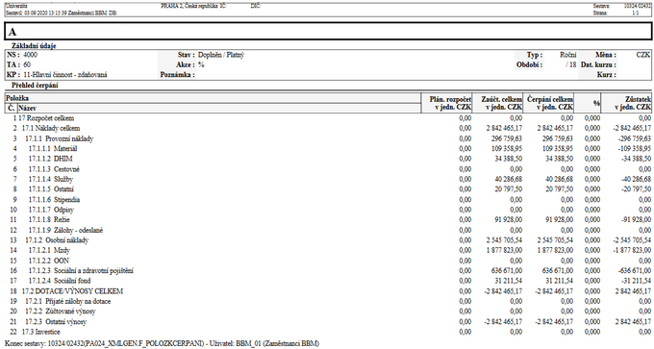
Task: Select row '17.1.2.4 Sociální fond'
Action: pyautogui.click(x=328, y=281)
